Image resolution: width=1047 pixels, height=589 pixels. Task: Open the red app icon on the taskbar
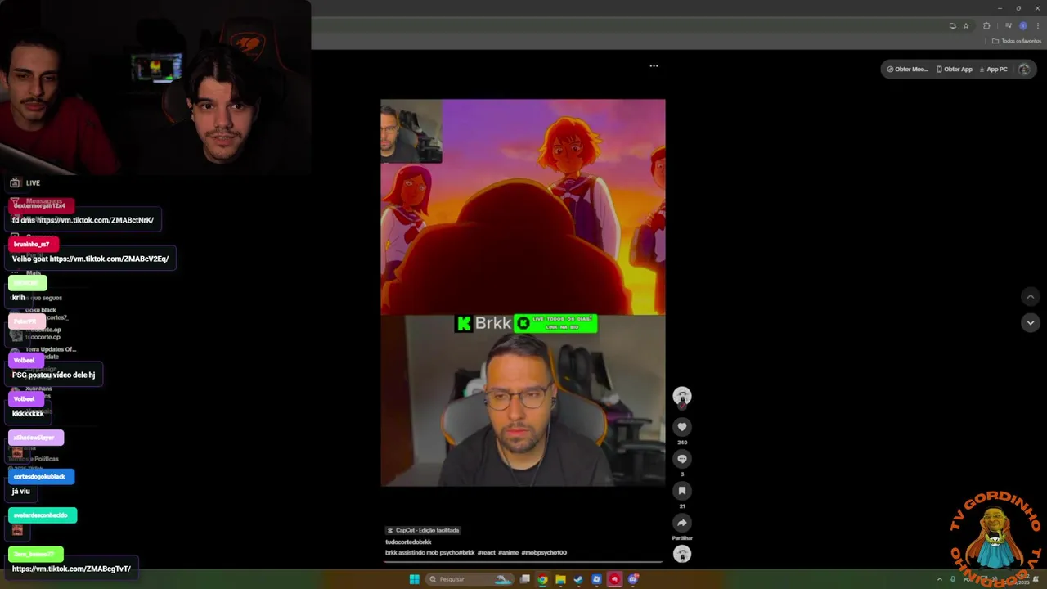614,579
